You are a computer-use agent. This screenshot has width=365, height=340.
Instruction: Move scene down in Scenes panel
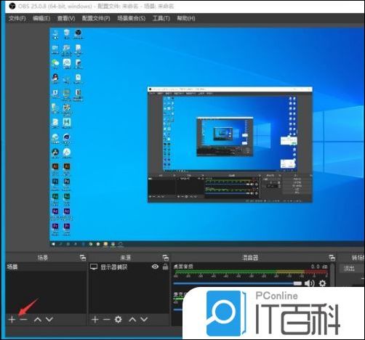coord(49,320)
